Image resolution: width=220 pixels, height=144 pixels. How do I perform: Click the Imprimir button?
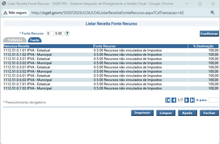point(142,113)
